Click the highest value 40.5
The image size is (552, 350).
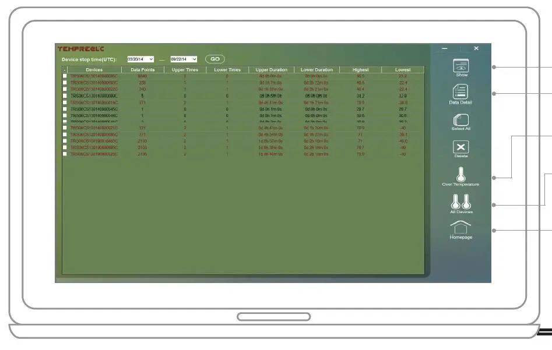(x=360, y=83)
